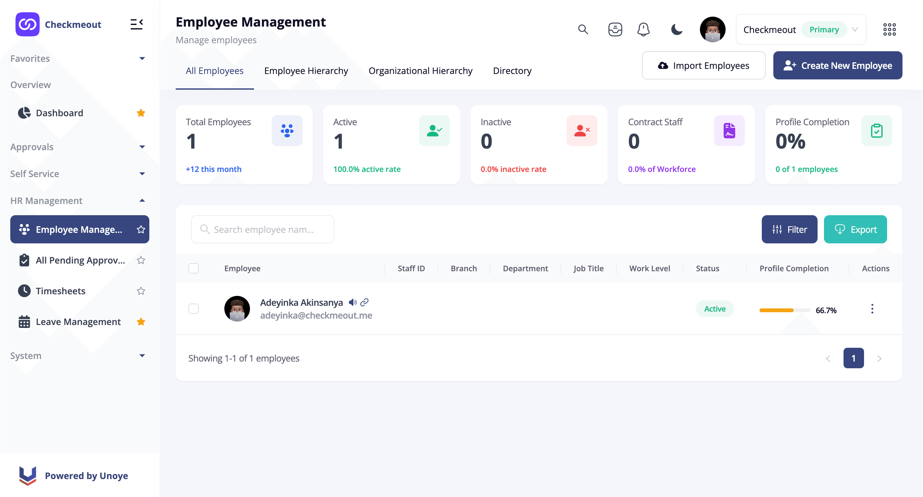The image size is (923, 497).
Task: Click the Profile Completion clipboard icon
Action: click(877, 131)
